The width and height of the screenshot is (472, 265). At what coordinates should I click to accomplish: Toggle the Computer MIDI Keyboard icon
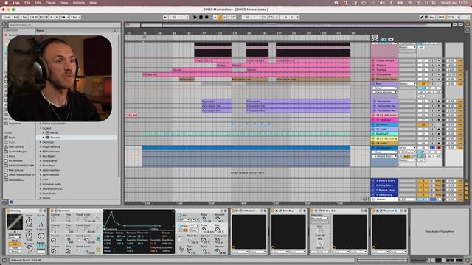point(426,18)
